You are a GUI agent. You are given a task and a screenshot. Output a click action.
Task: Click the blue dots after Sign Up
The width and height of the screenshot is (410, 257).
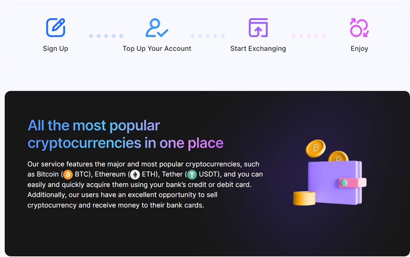(106, 36)
